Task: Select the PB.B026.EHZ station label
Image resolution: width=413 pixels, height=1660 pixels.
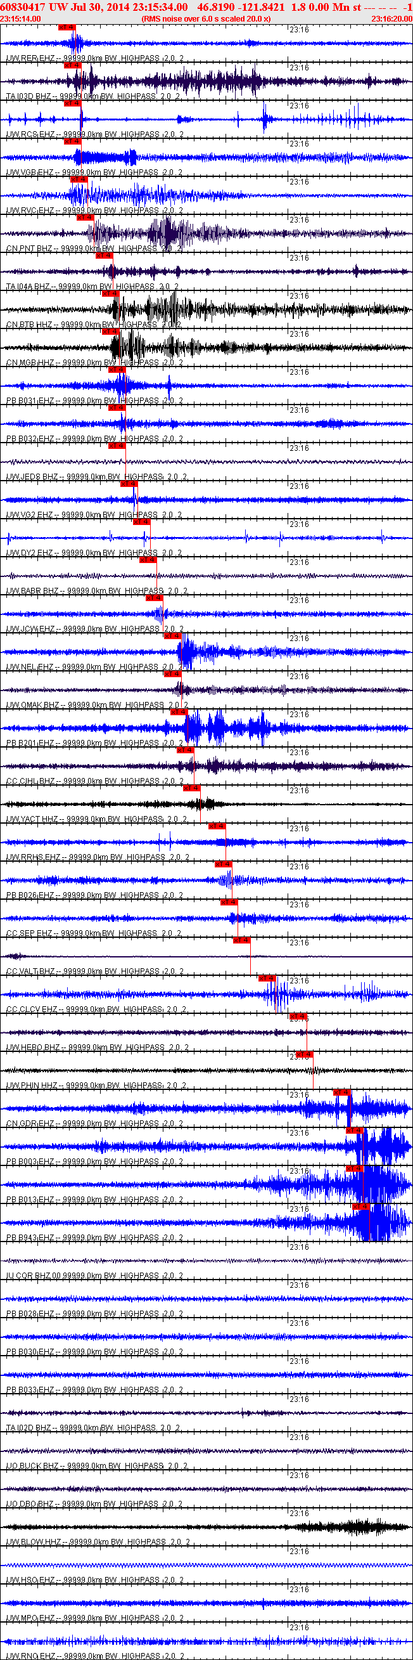Action: [94, 895]
